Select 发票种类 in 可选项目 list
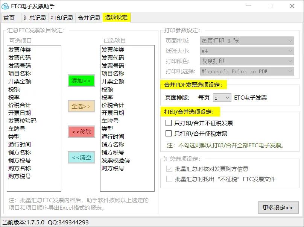 (20, 50)
